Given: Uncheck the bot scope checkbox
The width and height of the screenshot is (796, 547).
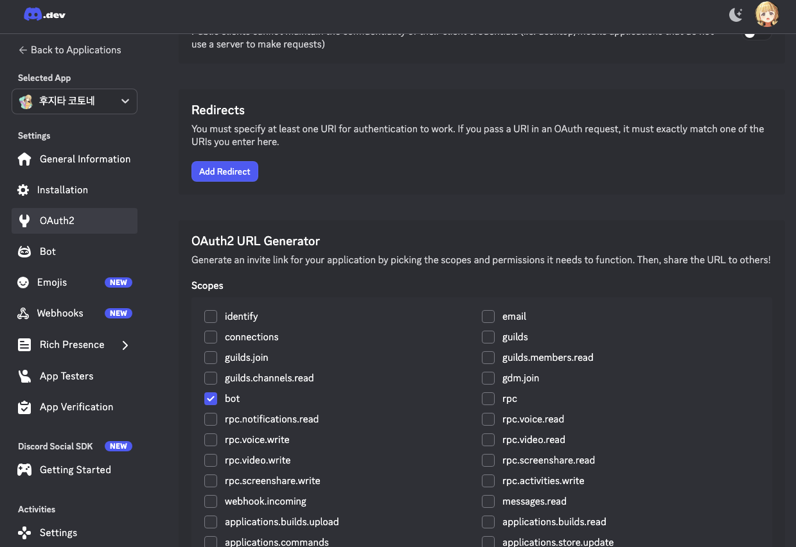Looking at the screenshot, I should click(x=211, y=399).
